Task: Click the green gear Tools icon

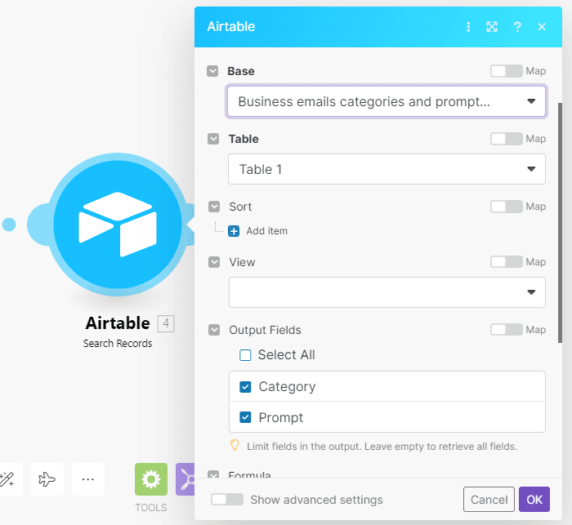Action: pyautogui.click(x=150, y=479)
